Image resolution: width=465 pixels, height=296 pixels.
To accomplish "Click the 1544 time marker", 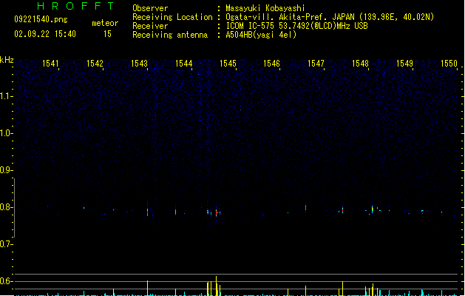I will pos(184,64).
